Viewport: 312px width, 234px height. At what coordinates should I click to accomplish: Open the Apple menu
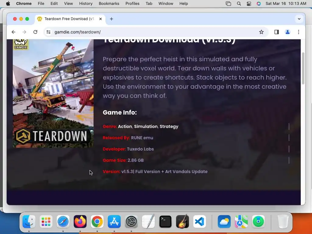pos(8,4)
